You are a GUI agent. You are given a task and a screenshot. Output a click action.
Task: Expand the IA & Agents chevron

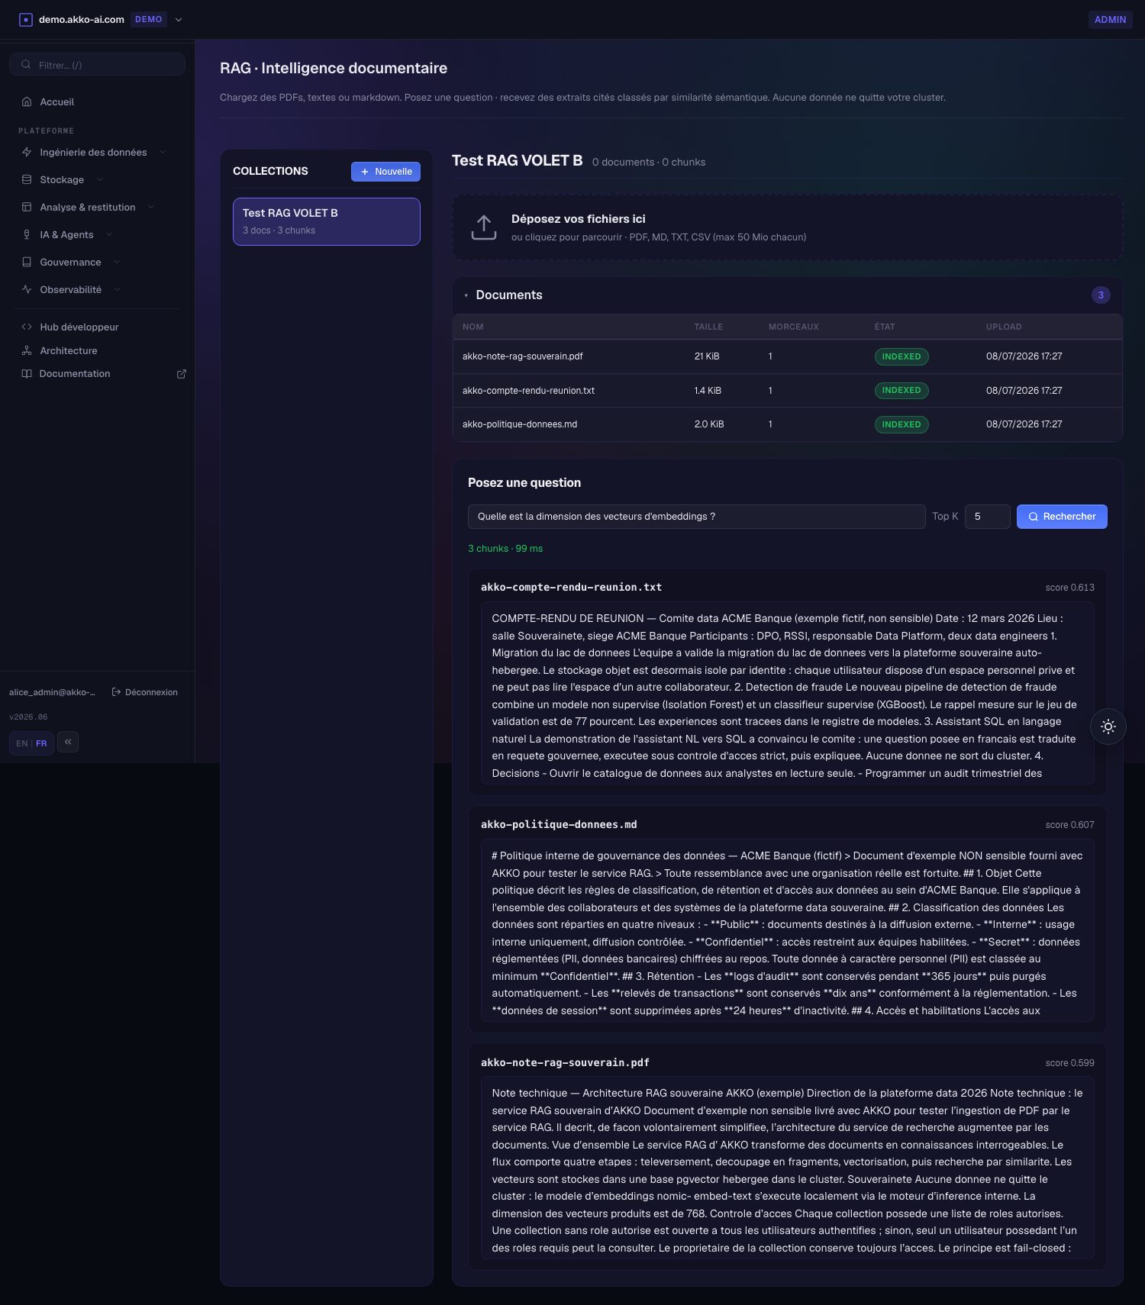tap(109, 234)
